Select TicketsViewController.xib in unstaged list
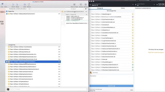Screen dimensions: 165x92 pyautogui.click(x=33, y=79)
